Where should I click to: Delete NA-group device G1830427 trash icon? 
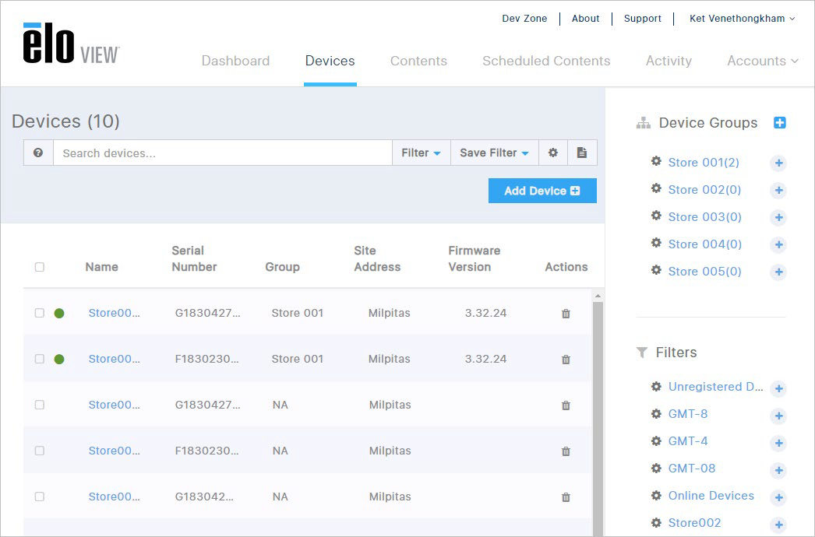(566, 405)
